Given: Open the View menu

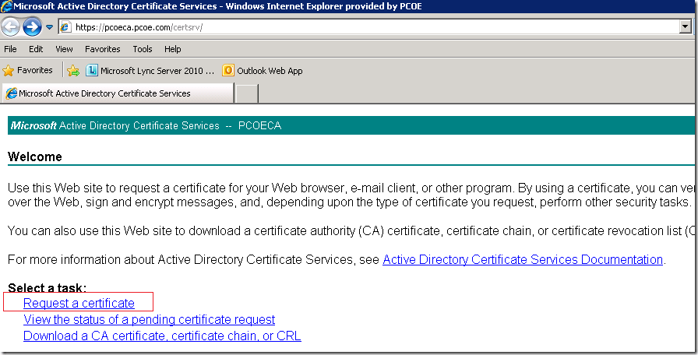Looking at the screenshot, I should [x=64, y=49].
